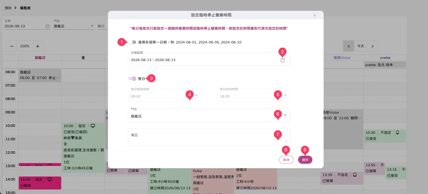Toggle the 整日 all-day switch
Image resolution: width=428 pixels, height=194 pixels.
pos(132,79)
